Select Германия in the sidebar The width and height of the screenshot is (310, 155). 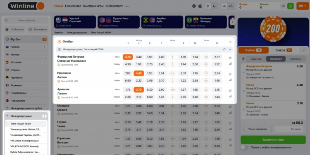point(26,77)
